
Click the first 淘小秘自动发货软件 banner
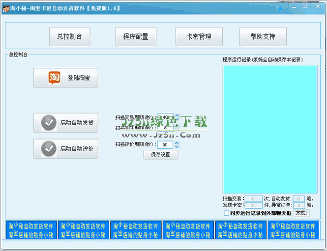[31, 230]
